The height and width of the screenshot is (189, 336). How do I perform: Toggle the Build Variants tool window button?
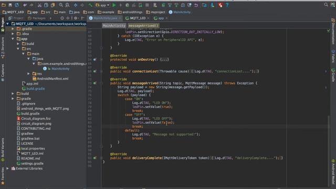click(x=3, y=149)
